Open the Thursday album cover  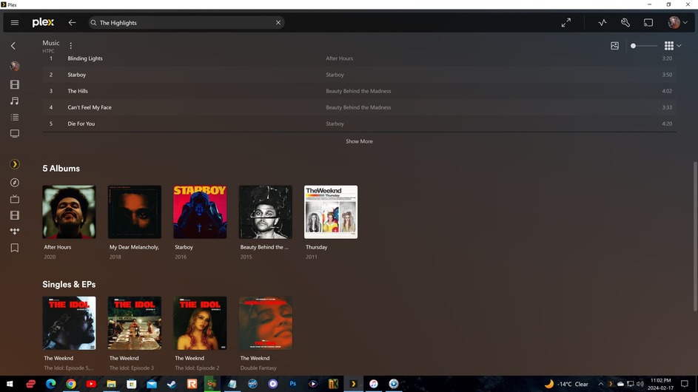pos(331,212)
